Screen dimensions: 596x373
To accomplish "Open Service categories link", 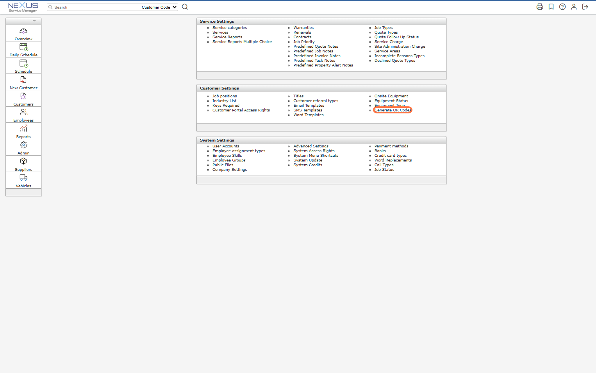I will [x=230, y=28].
